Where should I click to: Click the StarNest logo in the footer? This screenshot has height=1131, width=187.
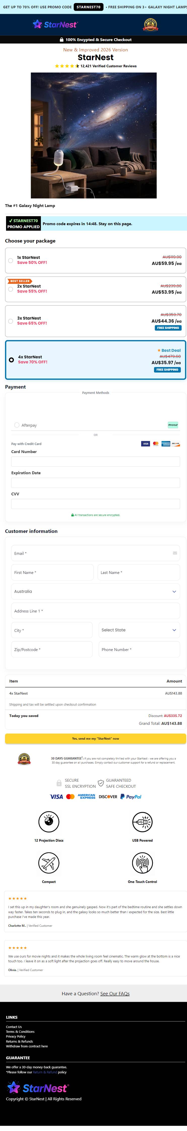pos(37,1088)
